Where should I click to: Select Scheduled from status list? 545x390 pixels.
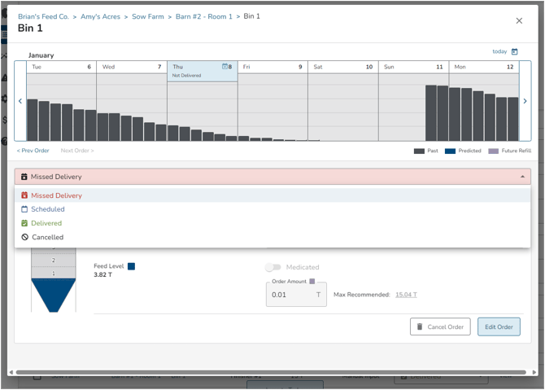pos(48,209)
